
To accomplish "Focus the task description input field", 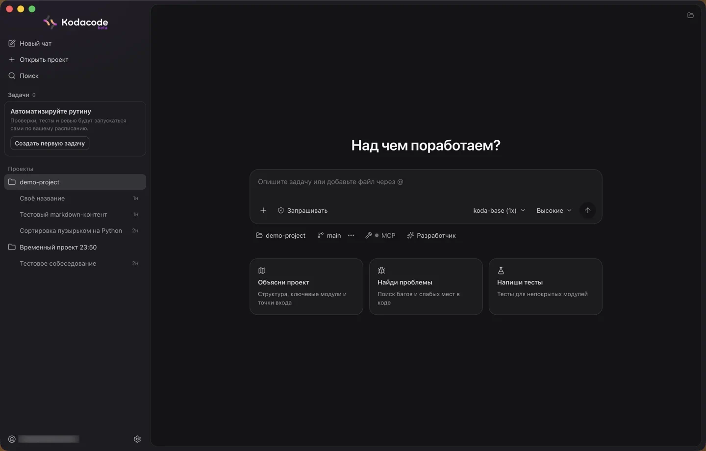I will point(426,182).
